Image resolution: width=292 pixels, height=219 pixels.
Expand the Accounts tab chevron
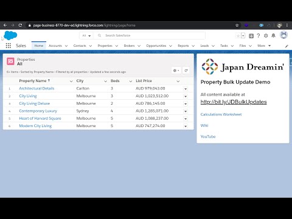(66, 46)
